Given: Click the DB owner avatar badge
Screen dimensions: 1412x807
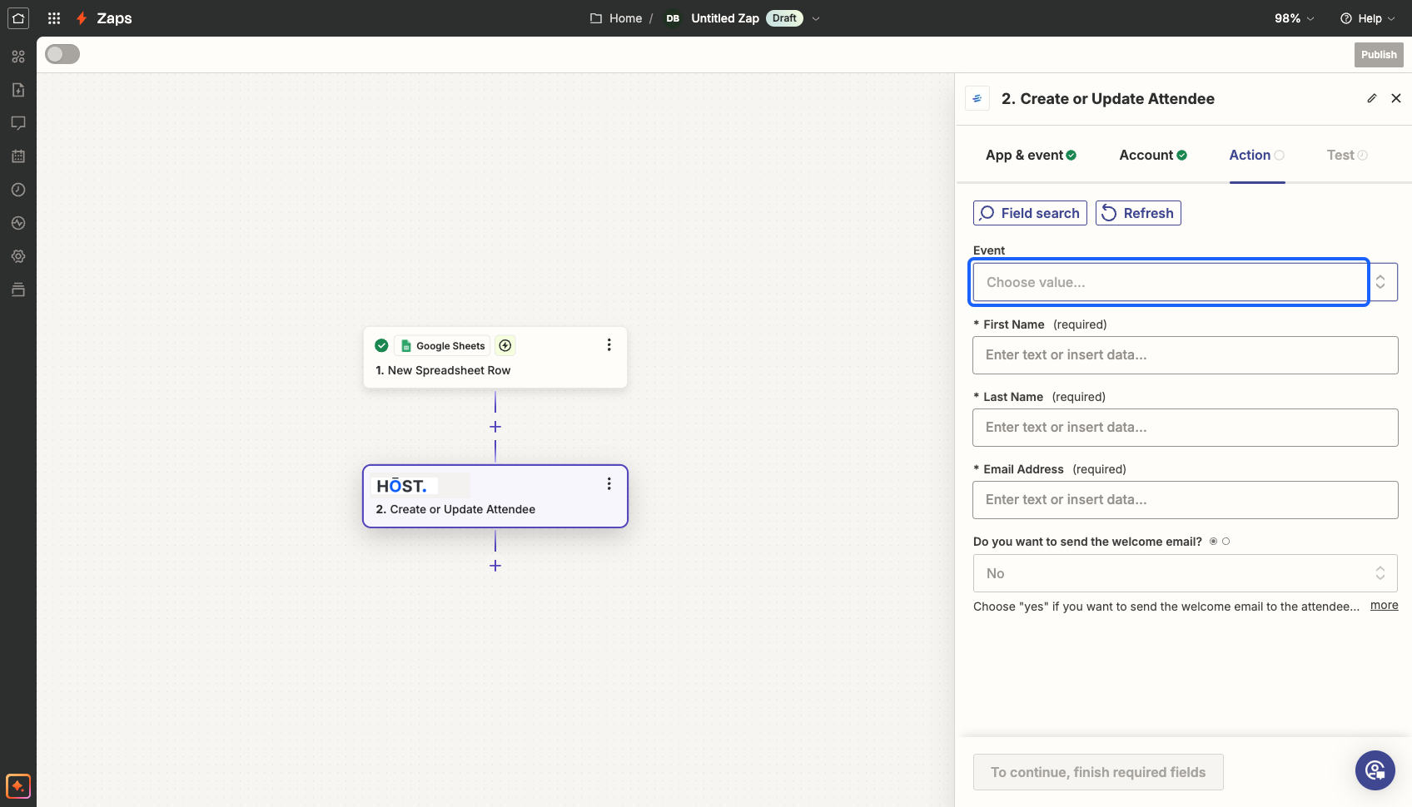Looking at the screenshot, I should point(673,18).
